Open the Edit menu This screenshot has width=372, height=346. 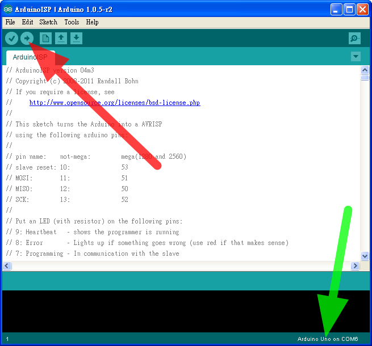pos(27,22)
